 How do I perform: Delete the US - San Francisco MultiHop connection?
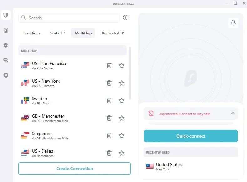point(109,65)
